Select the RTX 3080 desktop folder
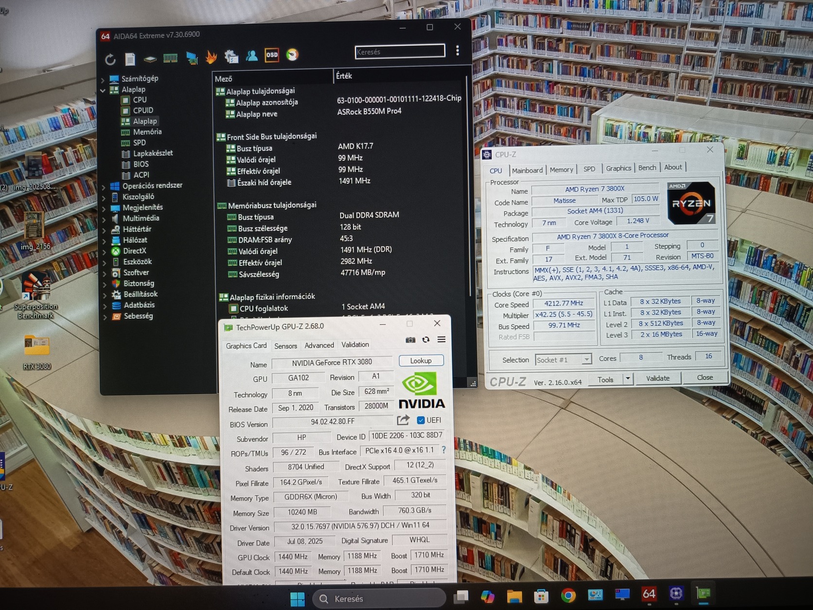The width and height of the screenshot is (813, 610). pos(37,352)
